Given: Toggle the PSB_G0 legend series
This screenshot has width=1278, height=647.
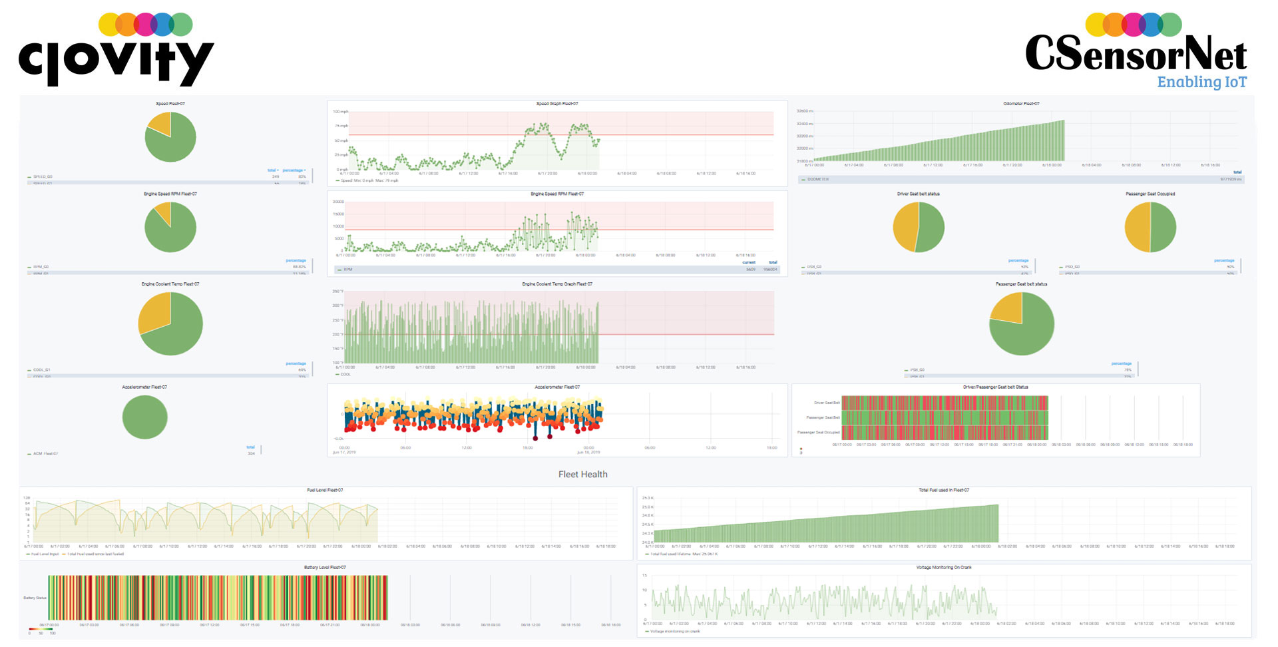Looking at the screenshot, I should pyautogui.click(x=915, y=370).
